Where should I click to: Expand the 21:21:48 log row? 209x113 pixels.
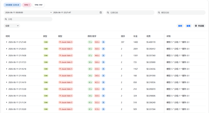coord(7,42)
